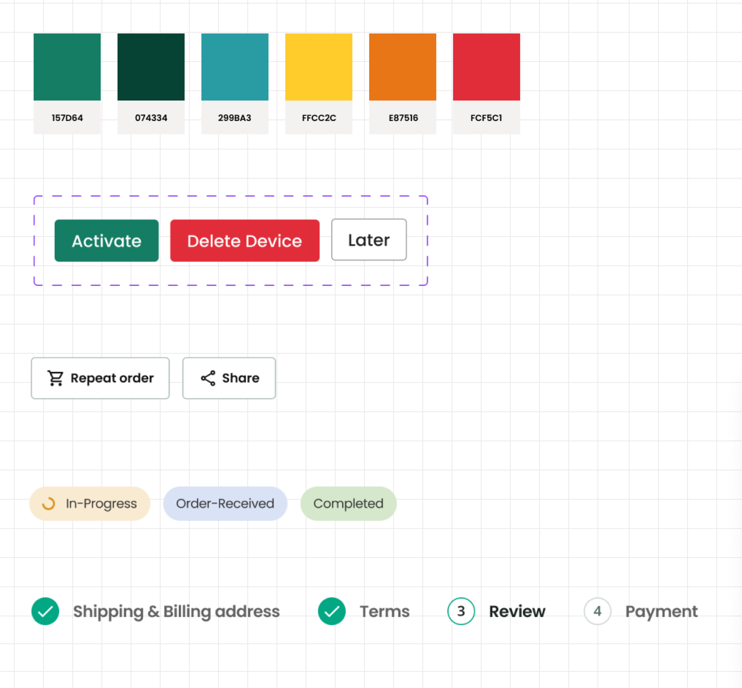742x688 pixels.
Task: Go to Shipping & Billing address step label
Action: point(176,612)
